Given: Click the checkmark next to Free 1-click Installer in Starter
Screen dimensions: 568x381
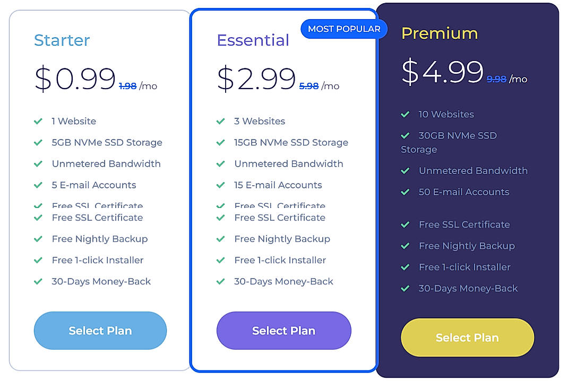Looking at the screenshot, I should click(x=39, y=260).
